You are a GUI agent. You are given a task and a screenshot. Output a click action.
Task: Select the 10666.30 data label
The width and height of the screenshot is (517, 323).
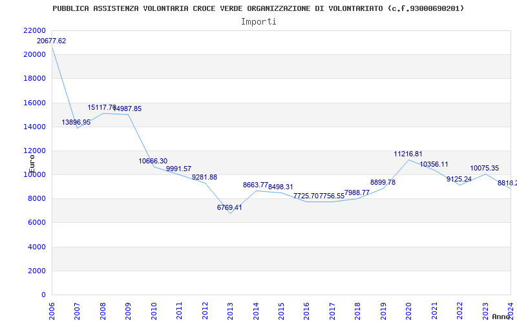(x=153, y=161)
